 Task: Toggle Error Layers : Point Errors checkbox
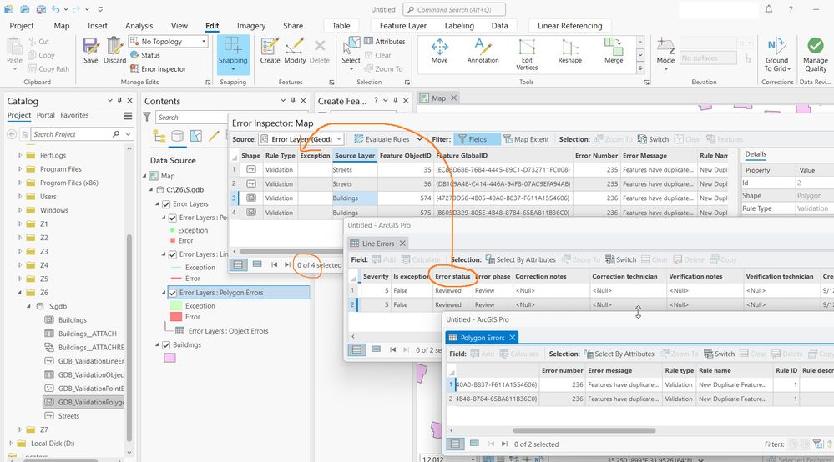(172, 218)
